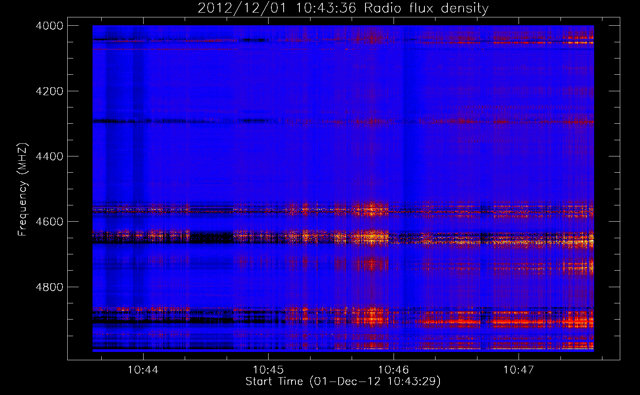Click the 4800 frequency axis label
640x395 pixels.
pyautogui.click(x=49, y=287)
